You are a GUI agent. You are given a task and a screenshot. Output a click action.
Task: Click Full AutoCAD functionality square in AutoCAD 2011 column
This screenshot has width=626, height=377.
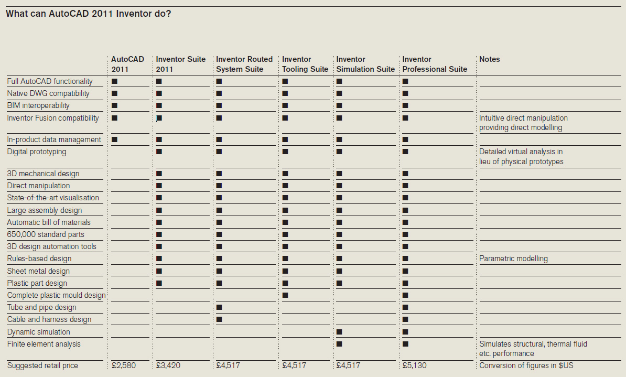(114, 81)
